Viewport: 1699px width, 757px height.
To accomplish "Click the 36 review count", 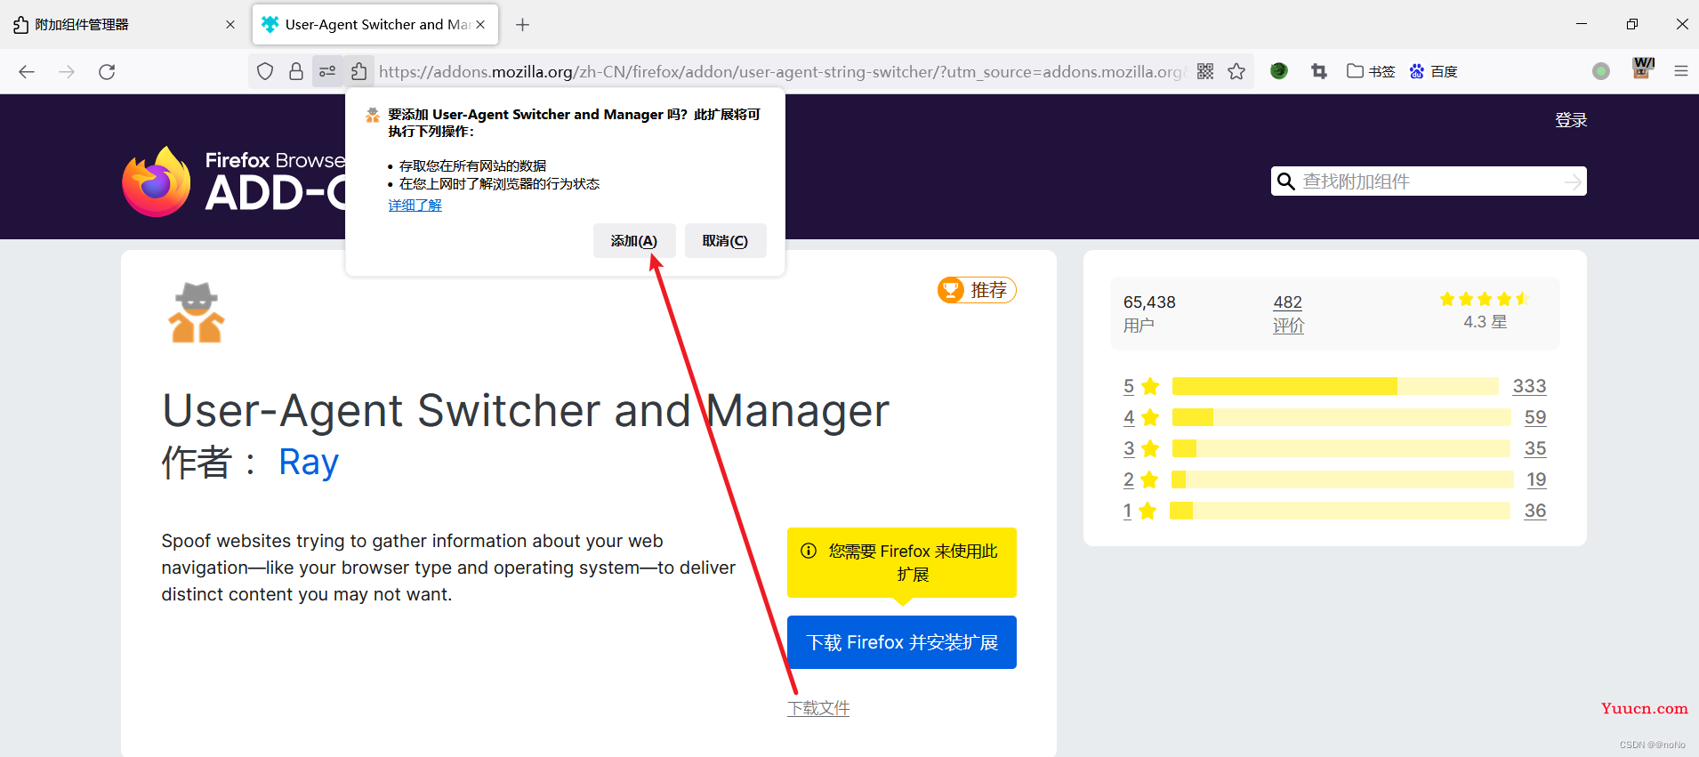I will tap(1535, 511).
